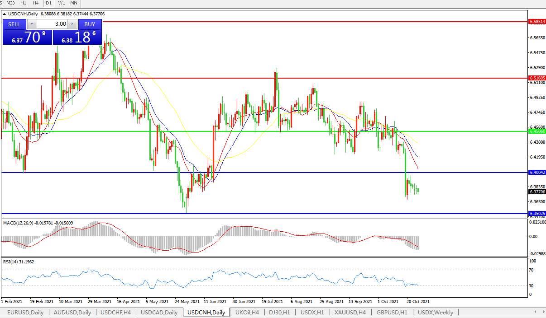Select the MN monthly timeframe
Viewport: 546px width, 318px height.
(x=73, y=3)
